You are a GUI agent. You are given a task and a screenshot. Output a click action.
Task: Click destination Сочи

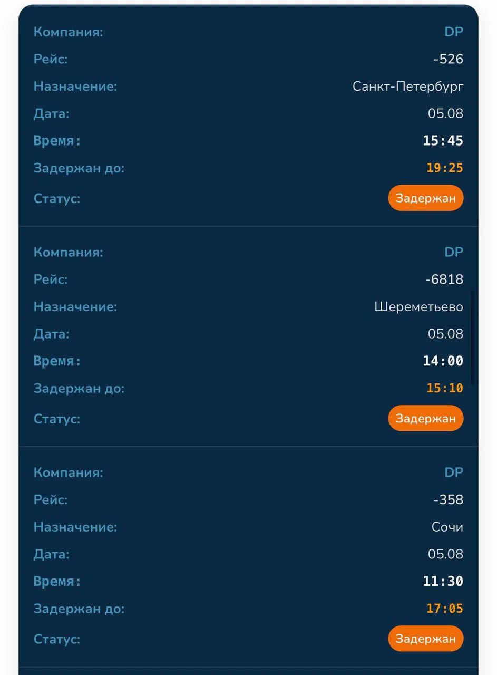[x=447, y=527]
